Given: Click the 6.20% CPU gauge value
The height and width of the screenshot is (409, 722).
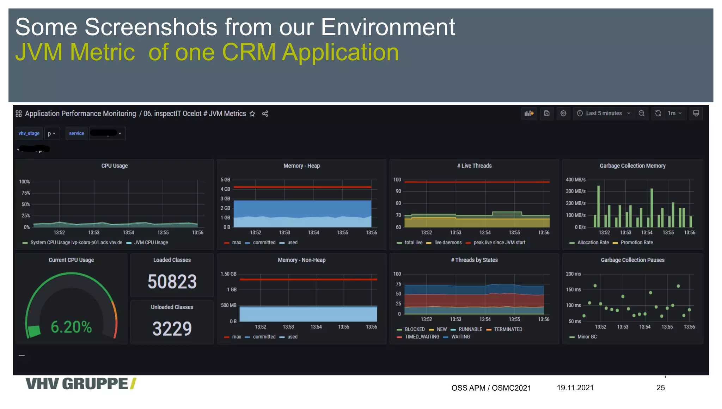Looking at the screenshot, I should [x=71, y=327].
